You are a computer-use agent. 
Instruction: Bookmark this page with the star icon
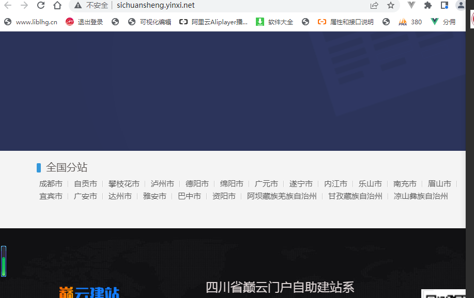[x=390, y=6]
